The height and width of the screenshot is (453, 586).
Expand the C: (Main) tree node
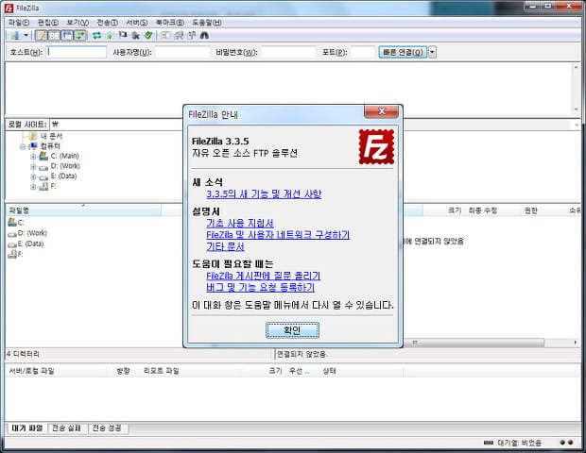pyautogui.click(x=33, y=157)
